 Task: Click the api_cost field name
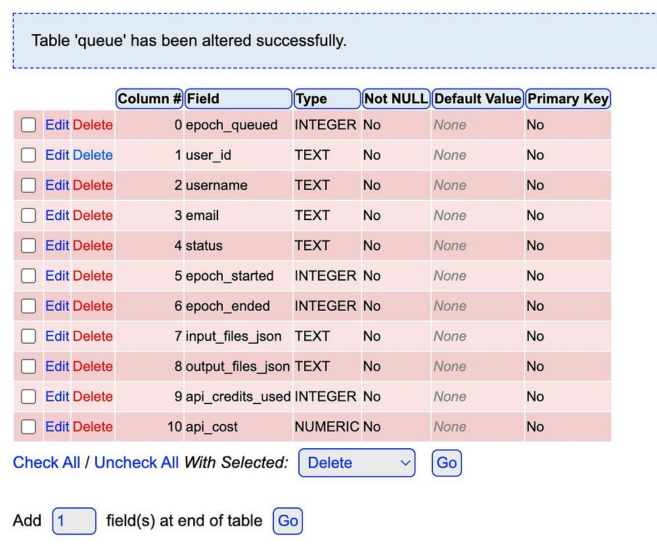(212, 427)
